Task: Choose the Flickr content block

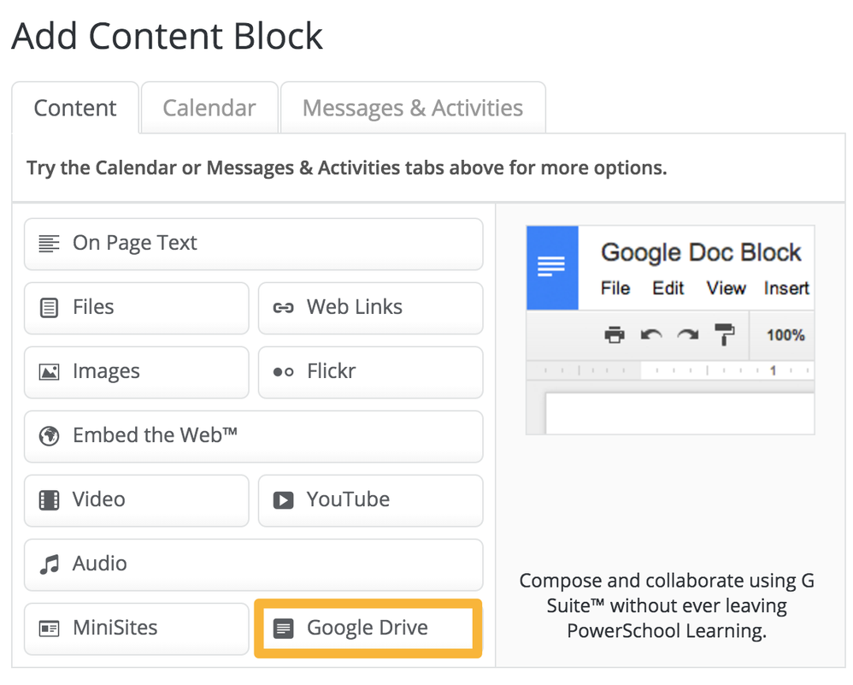Action: (370, 373)
